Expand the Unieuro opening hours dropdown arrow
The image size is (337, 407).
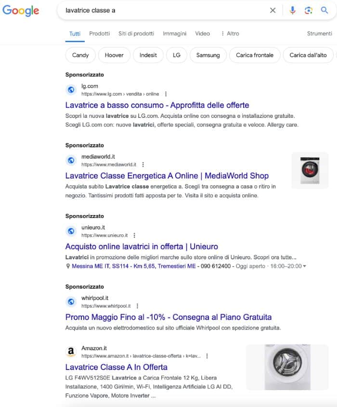tap(305, 267)
